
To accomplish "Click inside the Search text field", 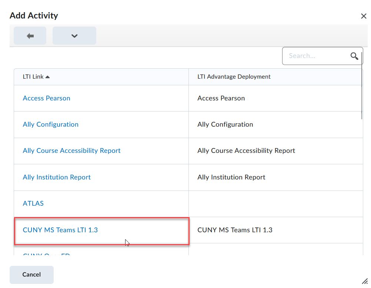I will (x=315, y=56).
